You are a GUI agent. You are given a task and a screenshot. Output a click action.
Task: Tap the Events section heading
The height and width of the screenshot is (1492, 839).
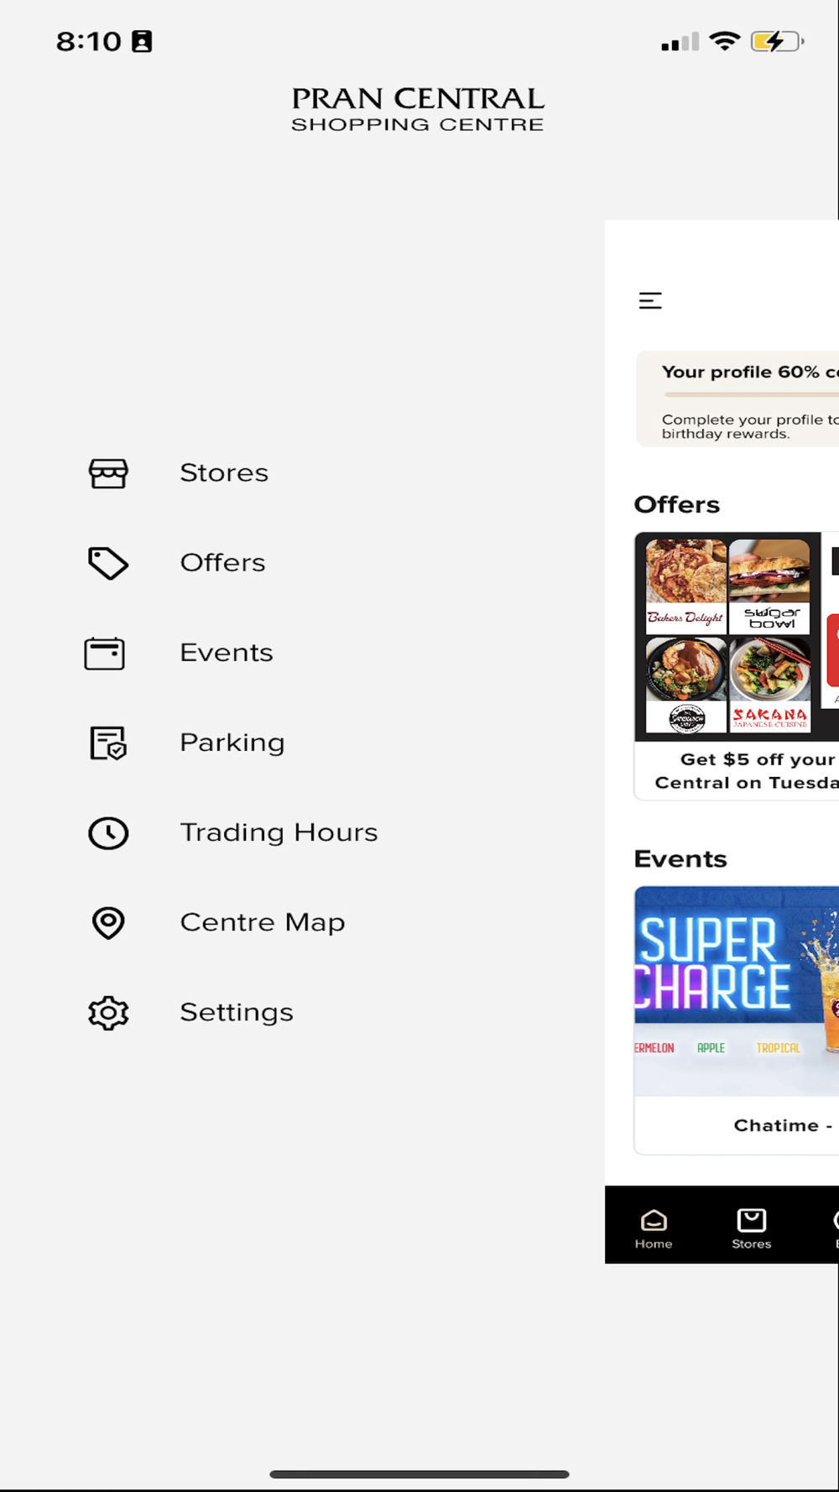(680, 859)
